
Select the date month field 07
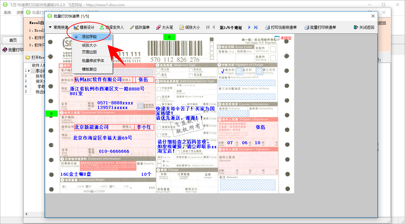(230, 143)
